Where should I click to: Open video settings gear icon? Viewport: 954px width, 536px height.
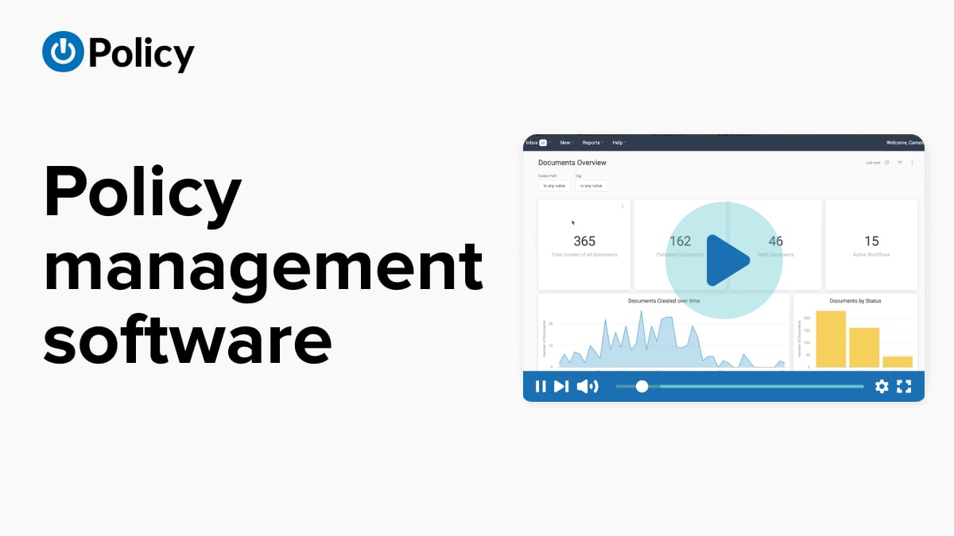pos(882,387)
